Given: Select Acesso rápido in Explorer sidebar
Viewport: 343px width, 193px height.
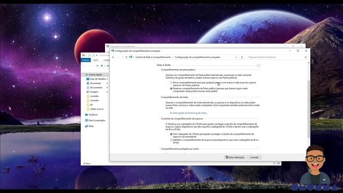Looking at the screenshot, I should click(x=95, y=75).
